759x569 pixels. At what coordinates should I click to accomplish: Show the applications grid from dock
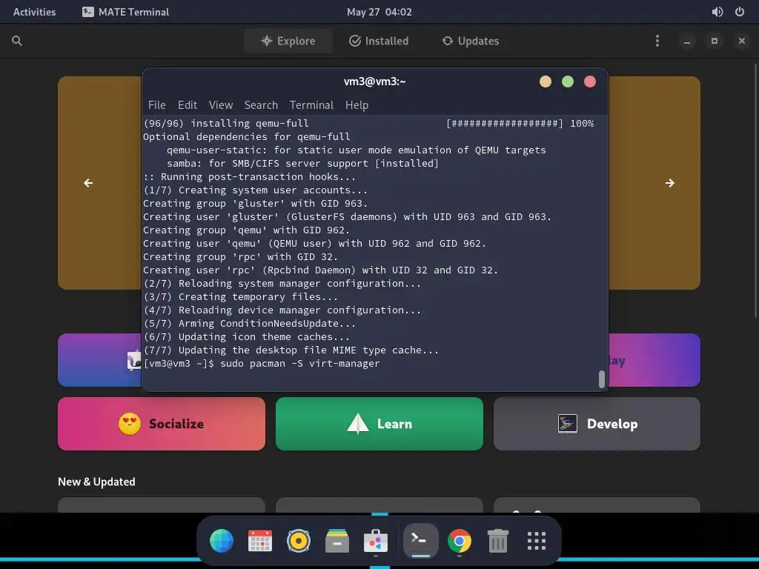537,541
